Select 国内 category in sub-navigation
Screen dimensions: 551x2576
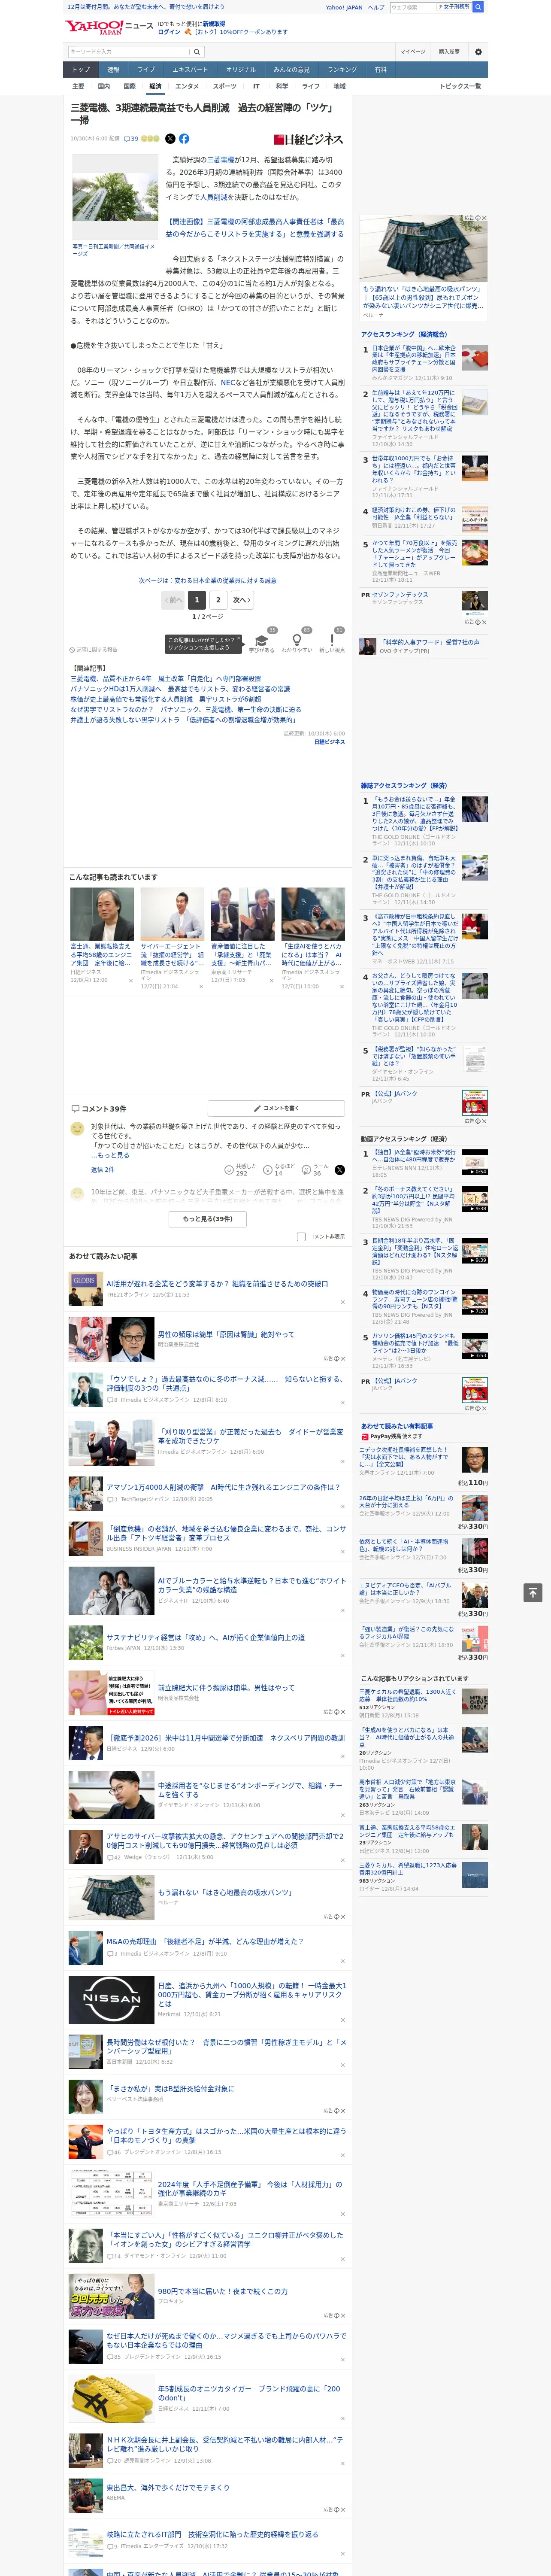[104, 86]
